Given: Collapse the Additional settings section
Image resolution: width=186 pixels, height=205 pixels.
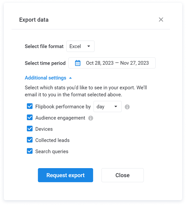Looking at the screenshot, I should [46, 78].
